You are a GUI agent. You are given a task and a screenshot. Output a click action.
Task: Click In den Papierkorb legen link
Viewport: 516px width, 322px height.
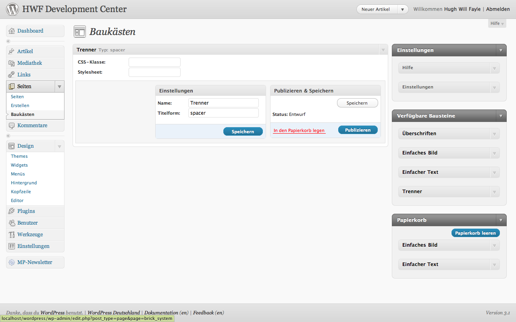coord(299,130)
